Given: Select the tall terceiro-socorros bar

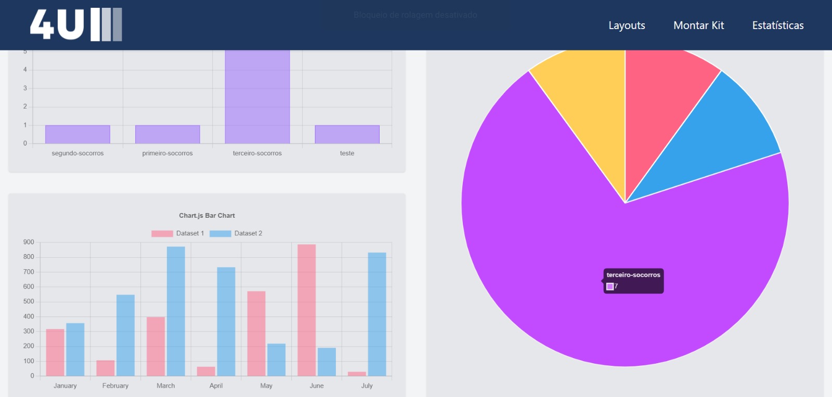Looking at the screenshot, I should point(257,97).
